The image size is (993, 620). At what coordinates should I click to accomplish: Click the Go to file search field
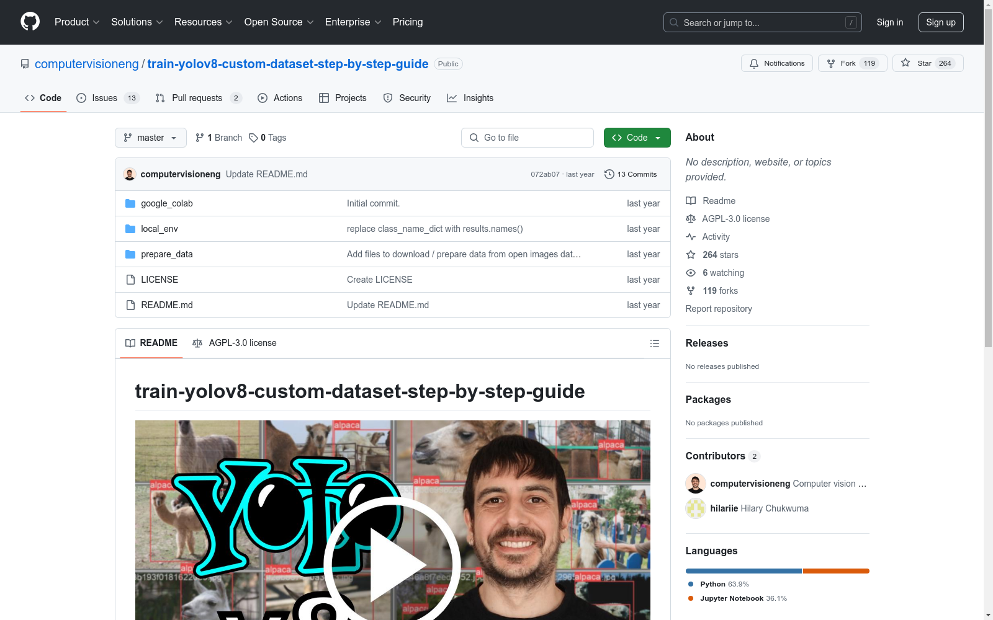(528, 138)
